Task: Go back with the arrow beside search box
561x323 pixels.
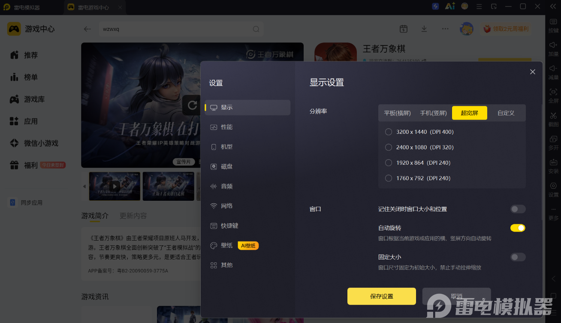Action: [87, 29]
